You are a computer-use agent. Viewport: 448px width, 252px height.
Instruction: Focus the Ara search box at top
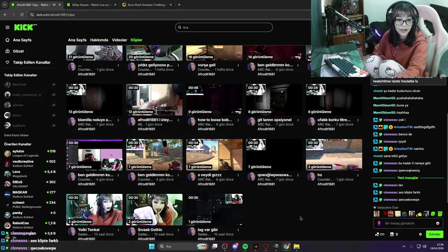pos(224,27)
